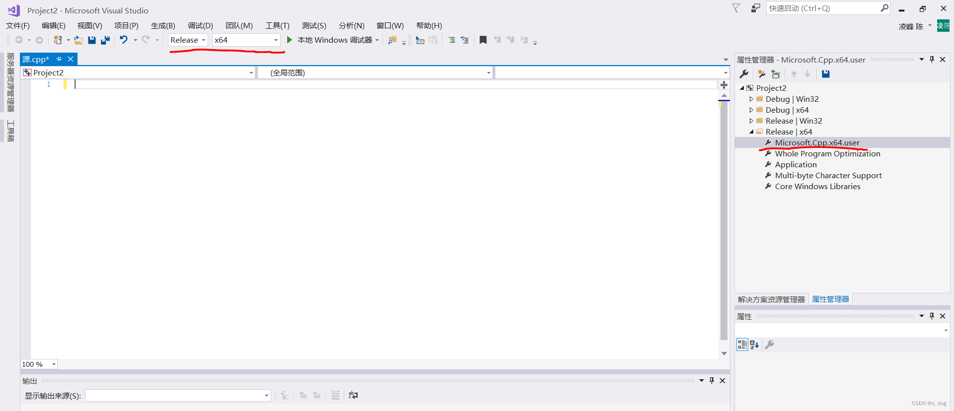Click the next bookmark icon

pyautogui.click(x=510, y=40)
